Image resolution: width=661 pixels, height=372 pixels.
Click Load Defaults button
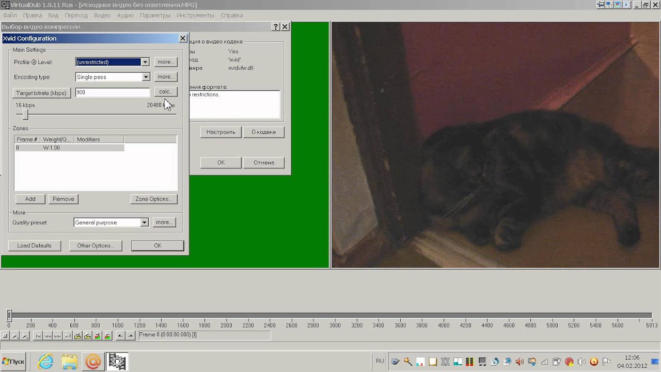tap(34, 245)
